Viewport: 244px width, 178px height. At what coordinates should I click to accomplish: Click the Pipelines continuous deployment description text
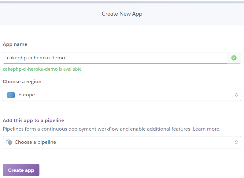coord(97,129)
